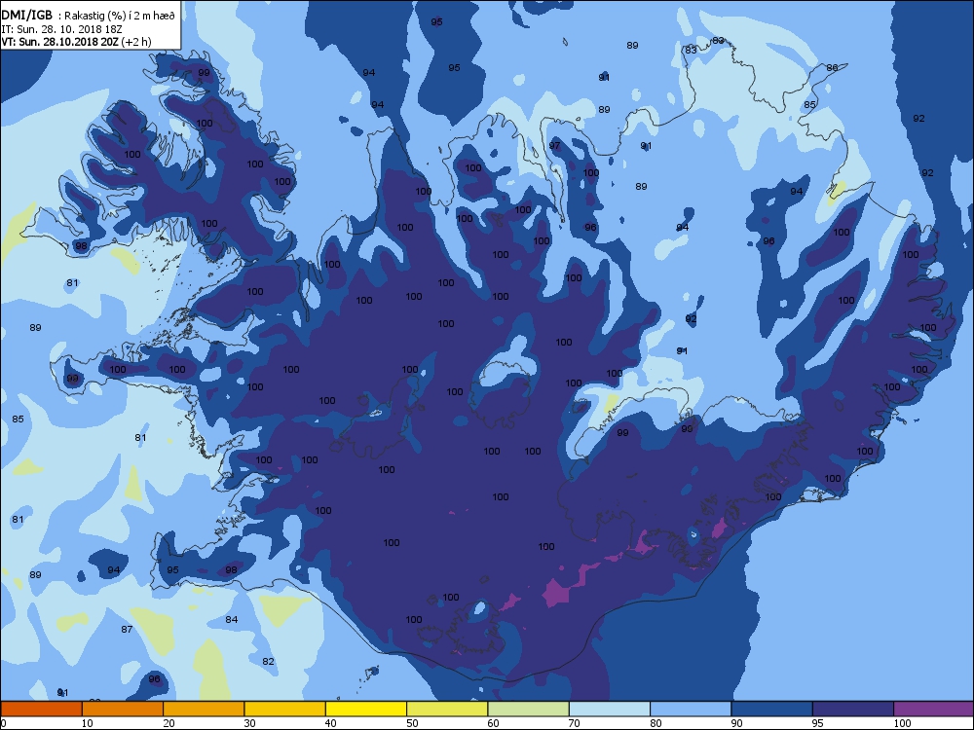This screenshot has width=974, height=730.
Task: Click the legend scale label 10
Action: (x=87, y=723)
